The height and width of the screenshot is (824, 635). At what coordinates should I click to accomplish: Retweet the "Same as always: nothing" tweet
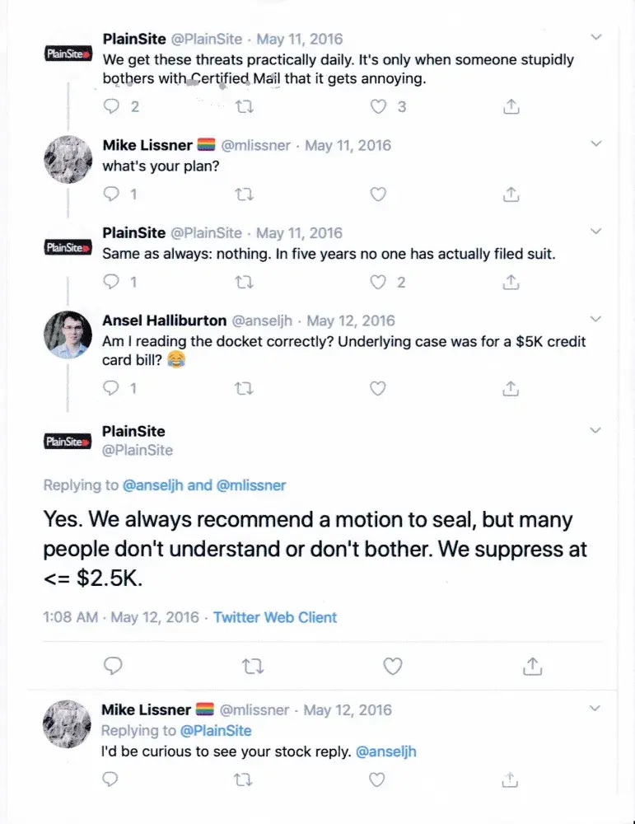coord(245,282)
